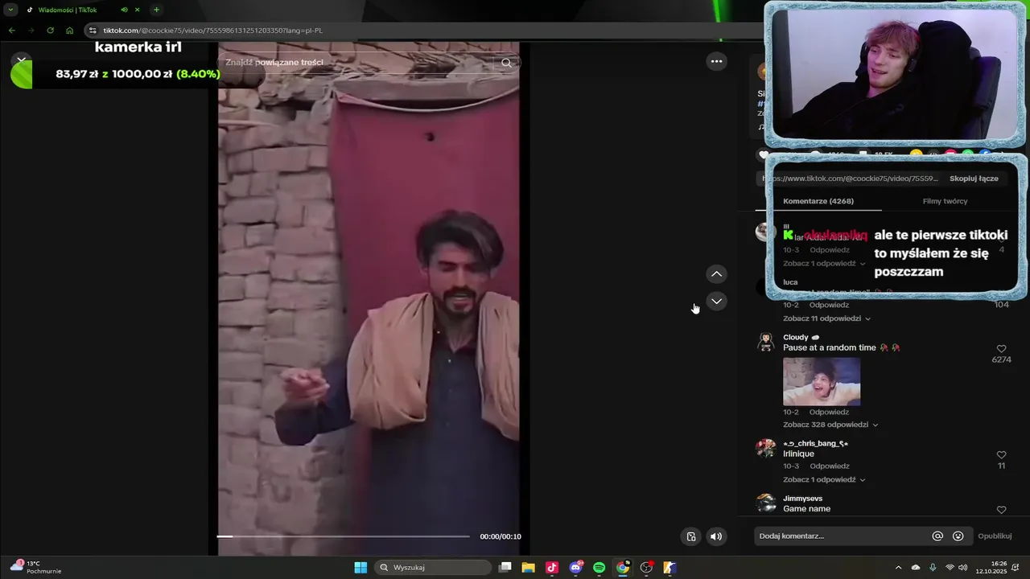The width and height of the screenshot is (1030, 579).
Task: Switch to Chrome on the taskbar
Action: point(622,568)
